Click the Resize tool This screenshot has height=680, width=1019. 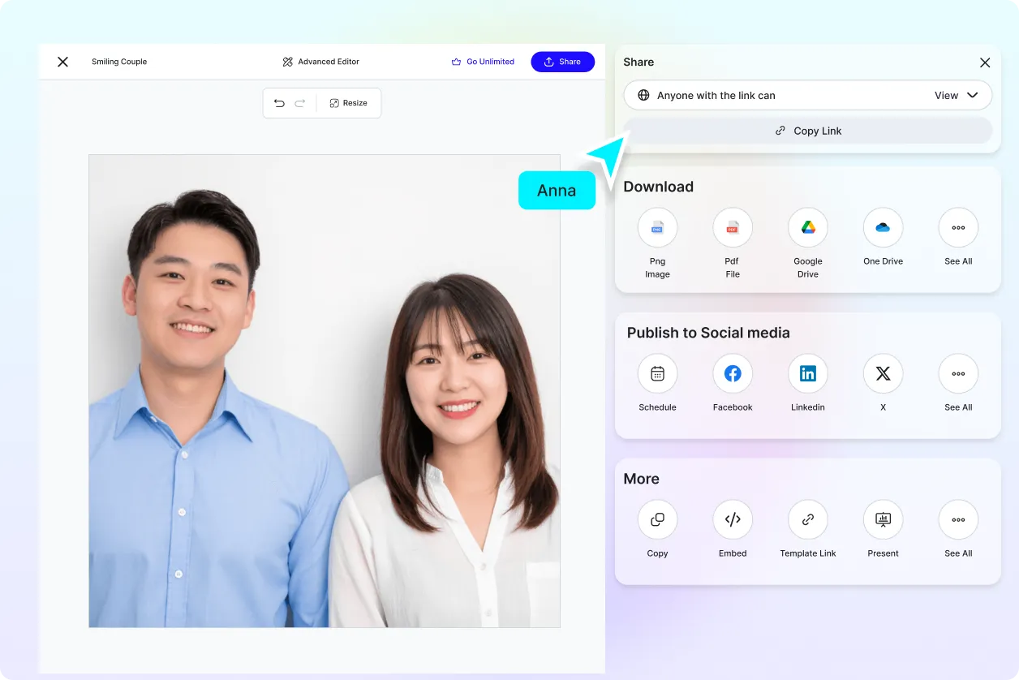click(348, 103)
